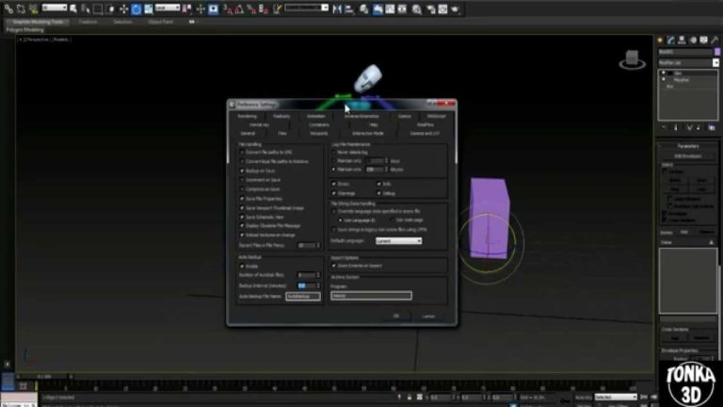723x407 pixels.
Task: Adjust Backup Interval spinner arrows
Action: point(318,285)
